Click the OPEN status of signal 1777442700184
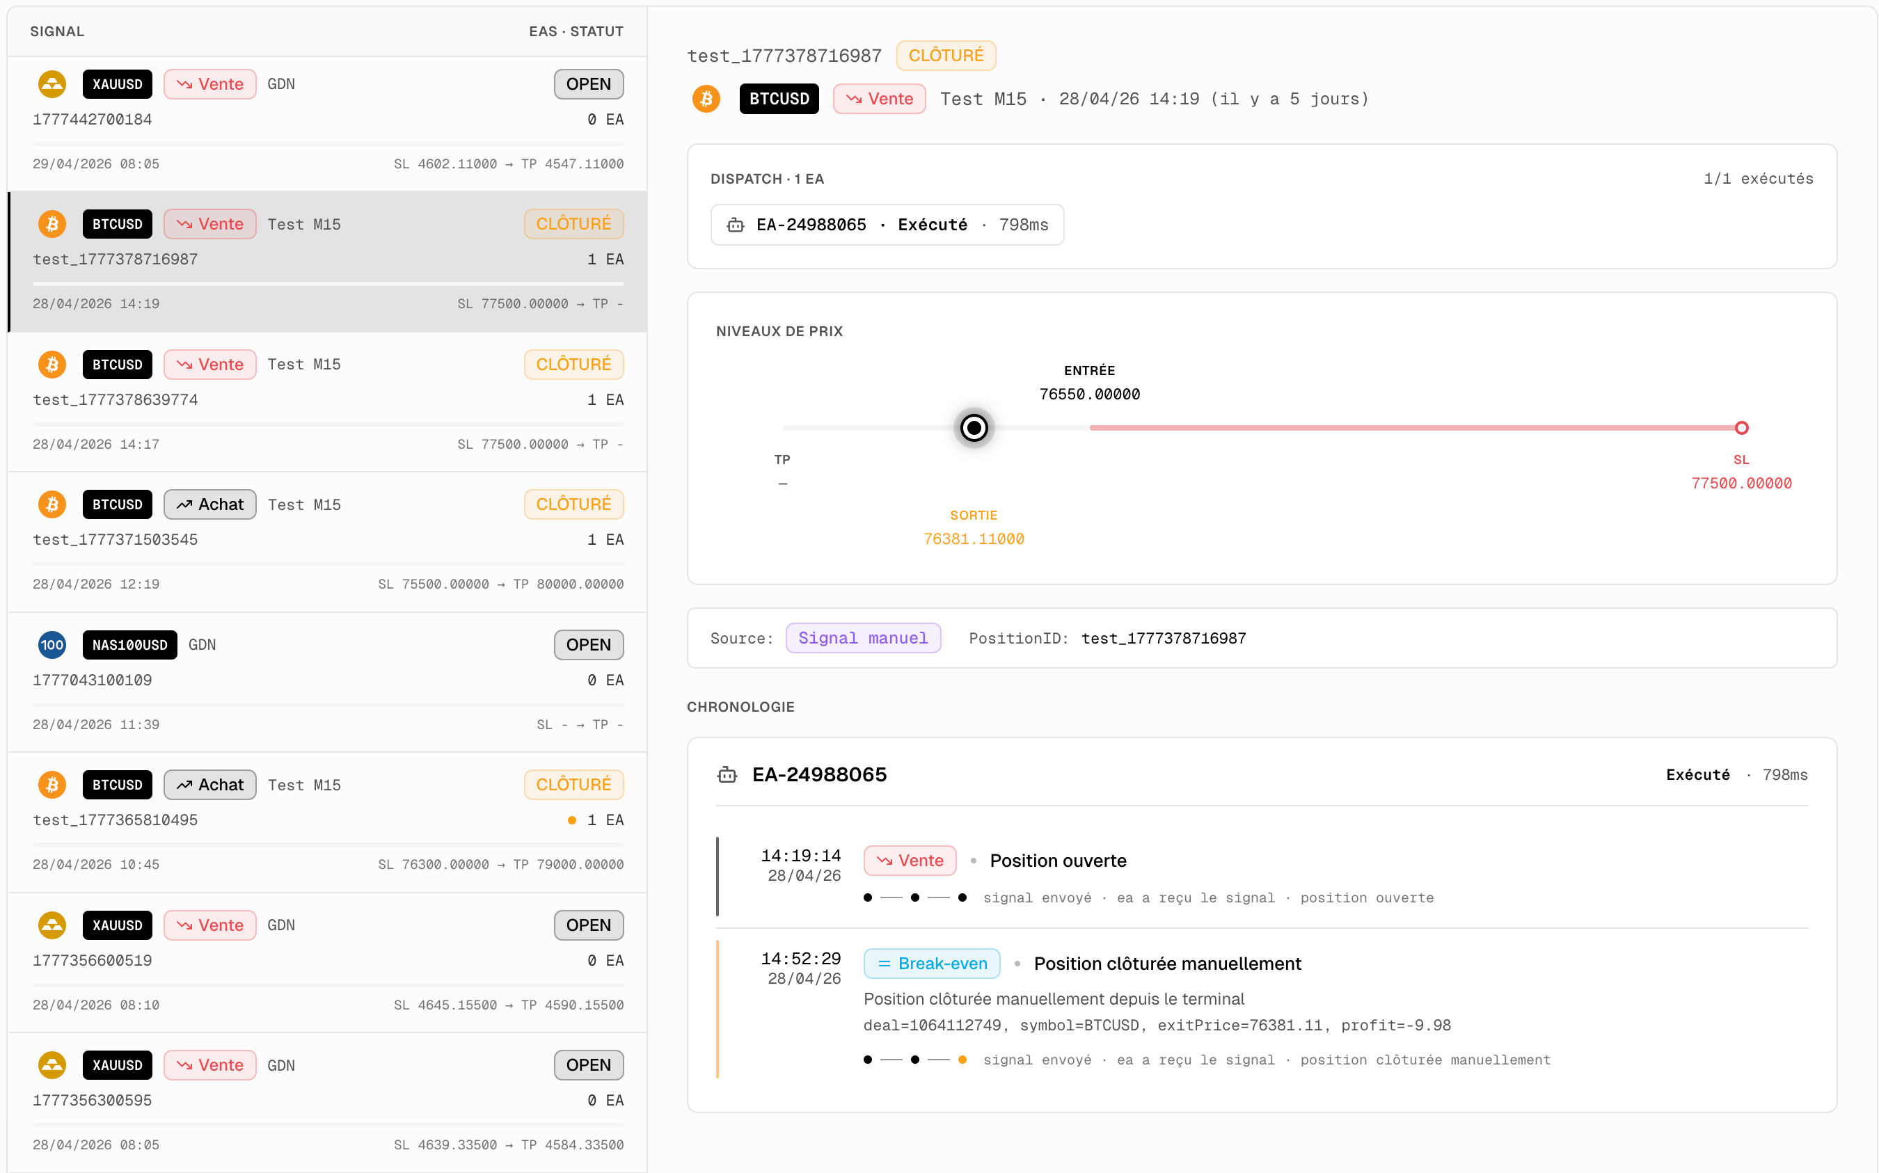The height and width of the screenshot is (1173, 1879). [589, 83]
